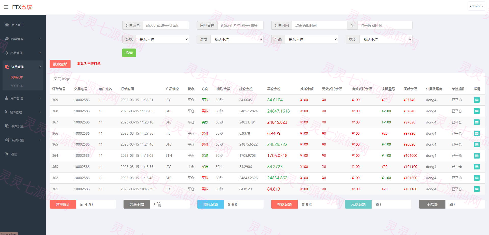Open details icon for order 369
Viewport: 489px width, 235px height.
click(x=477, y=100)
